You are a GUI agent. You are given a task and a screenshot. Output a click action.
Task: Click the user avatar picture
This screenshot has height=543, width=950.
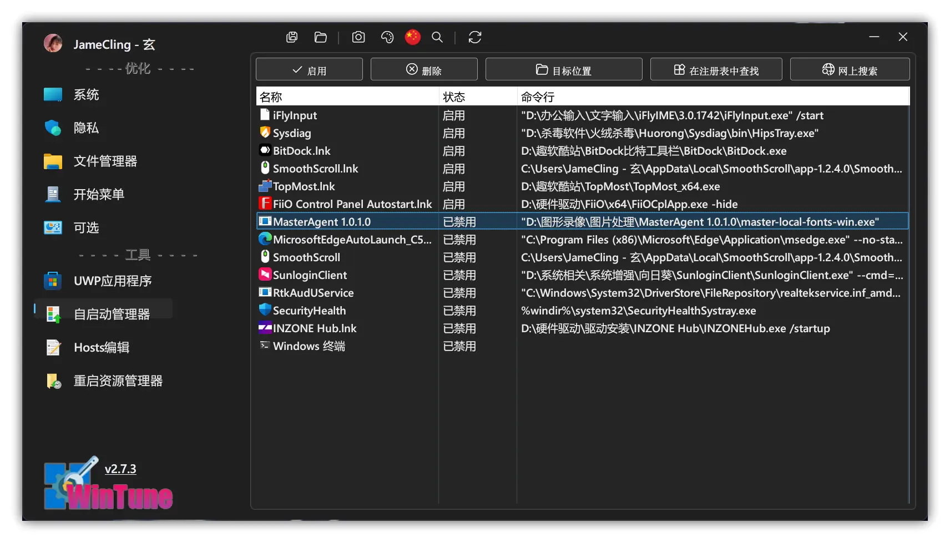pos(53,43)
